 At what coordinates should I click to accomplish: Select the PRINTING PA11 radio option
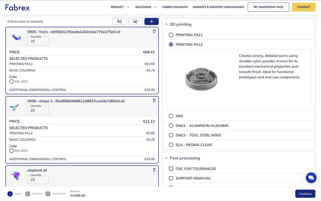(171, 35)
